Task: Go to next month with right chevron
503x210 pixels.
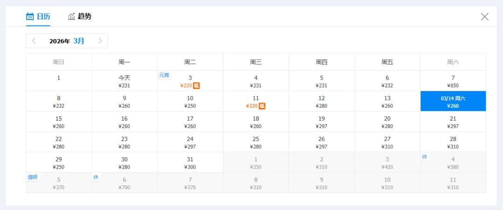Action: click(100, 41)
